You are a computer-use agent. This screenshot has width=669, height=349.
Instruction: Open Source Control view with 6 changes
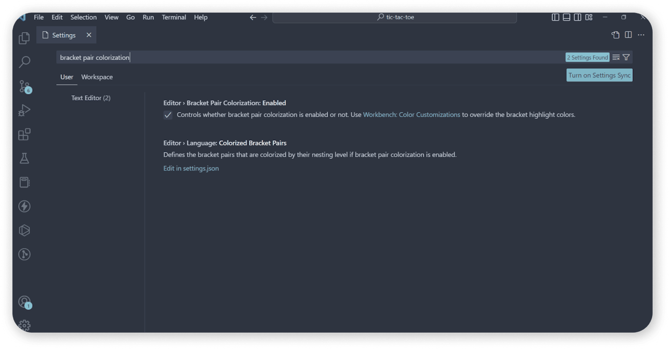pos(24,86)
